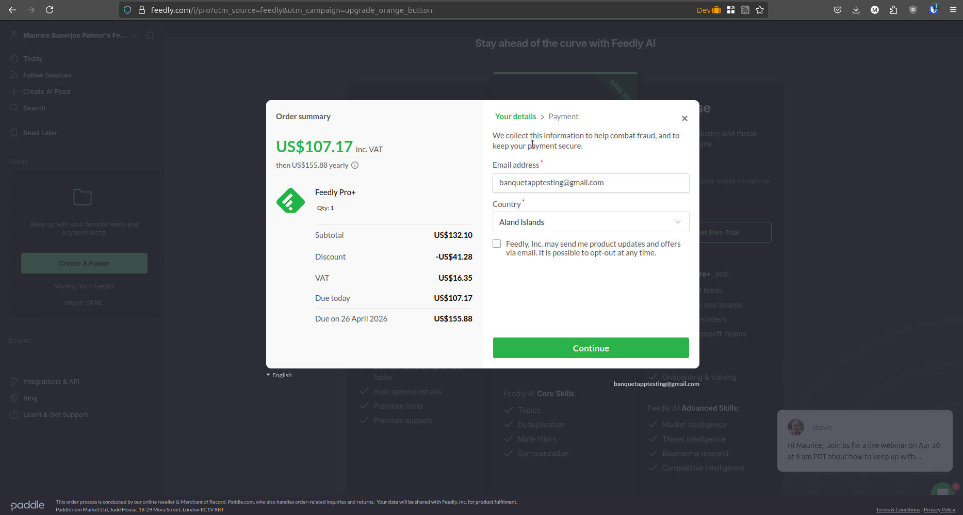Expand the English language selector
This screenshot has width=963, height=515.
point(279,375)
